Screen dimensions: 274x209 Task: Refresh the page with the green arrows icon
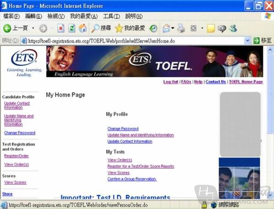coord(71,28)
